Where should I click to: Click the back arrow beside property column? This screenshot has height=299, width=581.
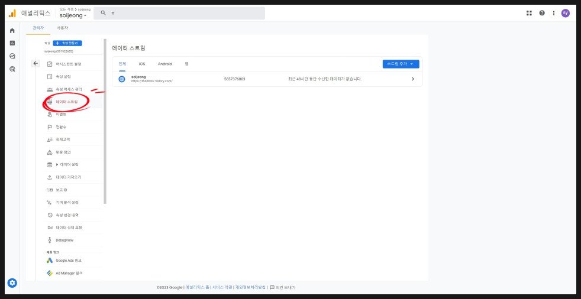click(35, 63)
